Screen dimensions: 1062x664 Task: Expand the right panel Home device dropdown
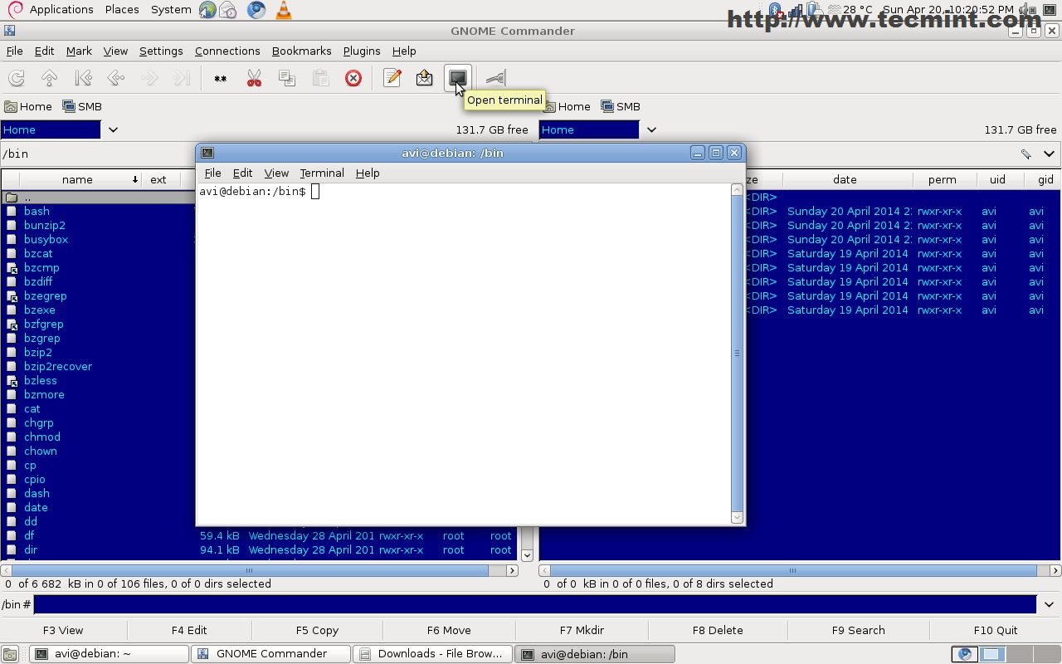pyautogui.click(x=651, y=129)
